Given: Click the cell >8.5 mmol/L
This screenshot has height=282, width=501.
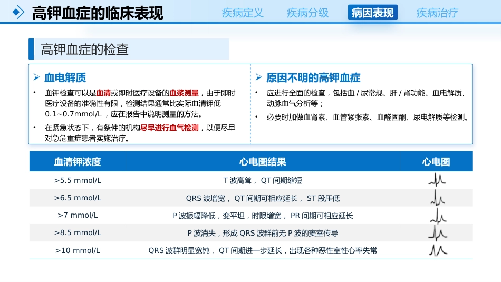Looking at the screenshot, I should pos(78,233).
